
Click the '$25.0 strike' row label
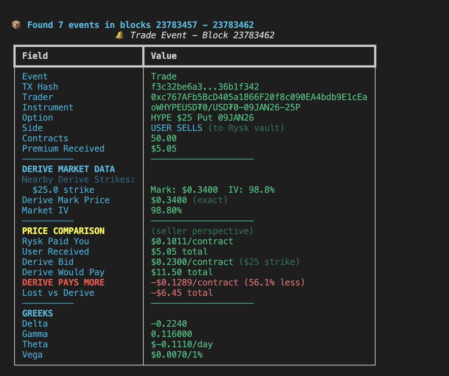(63, 190)
